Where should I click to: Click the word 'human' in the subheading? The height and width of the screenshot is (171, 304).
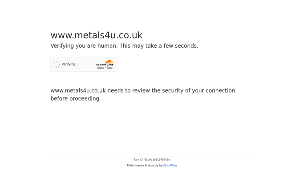pyautogui.click(x=107, y=46)
